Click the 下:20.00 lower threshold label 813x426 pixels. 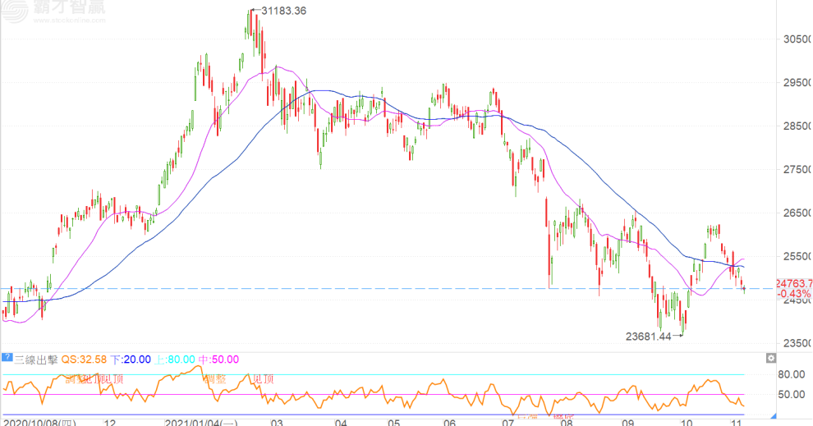131,359
